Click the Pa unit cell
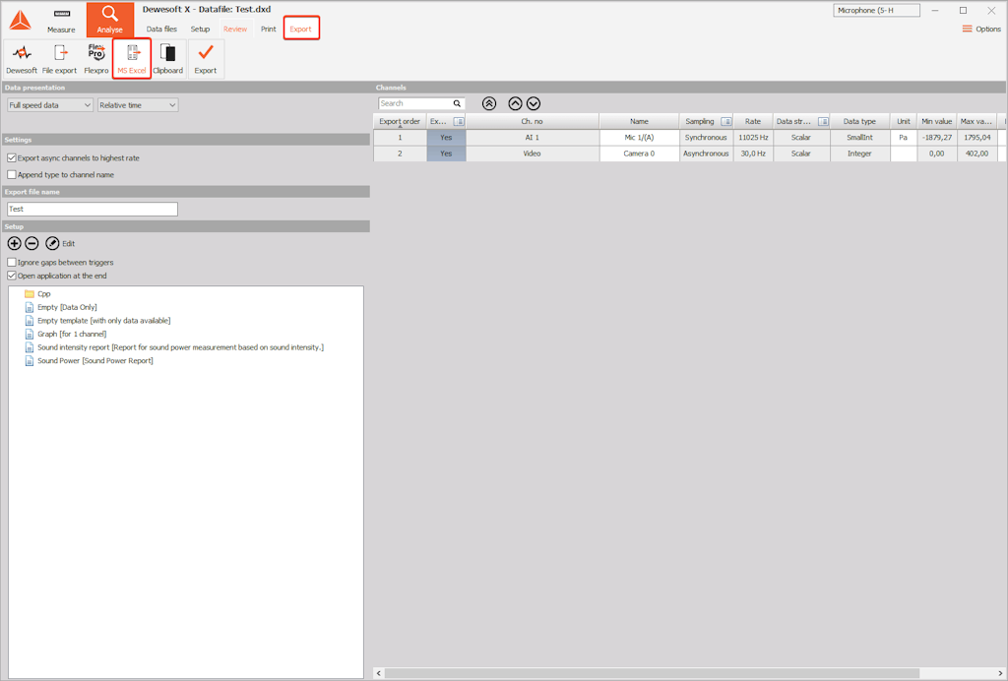This screenshot has width=1008, height=681. [x=904, y=138]
